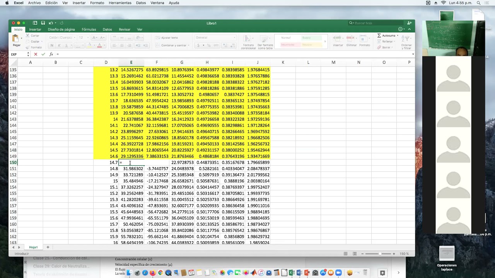Toggle bold N formatting button
Viewport: 495px width, 278px height.
(x=51, y=45)
